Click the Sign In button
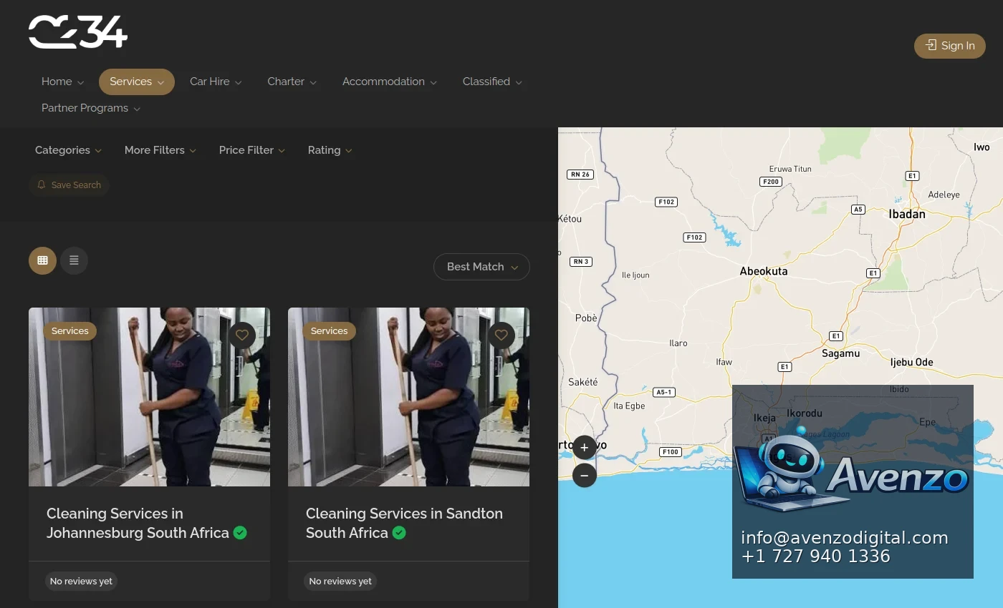The width and height of the screenshot is (1003, 608). click(x=950, y=46)
